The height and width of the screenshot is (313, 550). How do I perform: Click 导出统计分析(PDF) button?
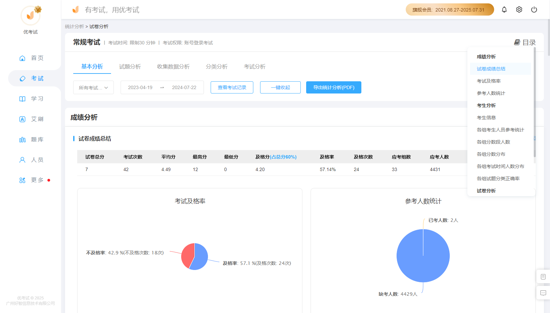click(334, 87)
